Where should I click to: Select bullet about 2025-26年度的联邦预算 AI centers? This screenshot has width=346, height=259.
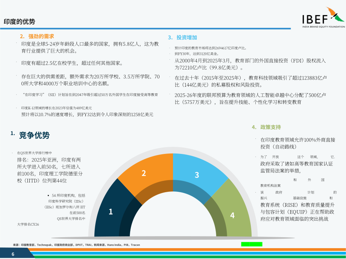250,98
